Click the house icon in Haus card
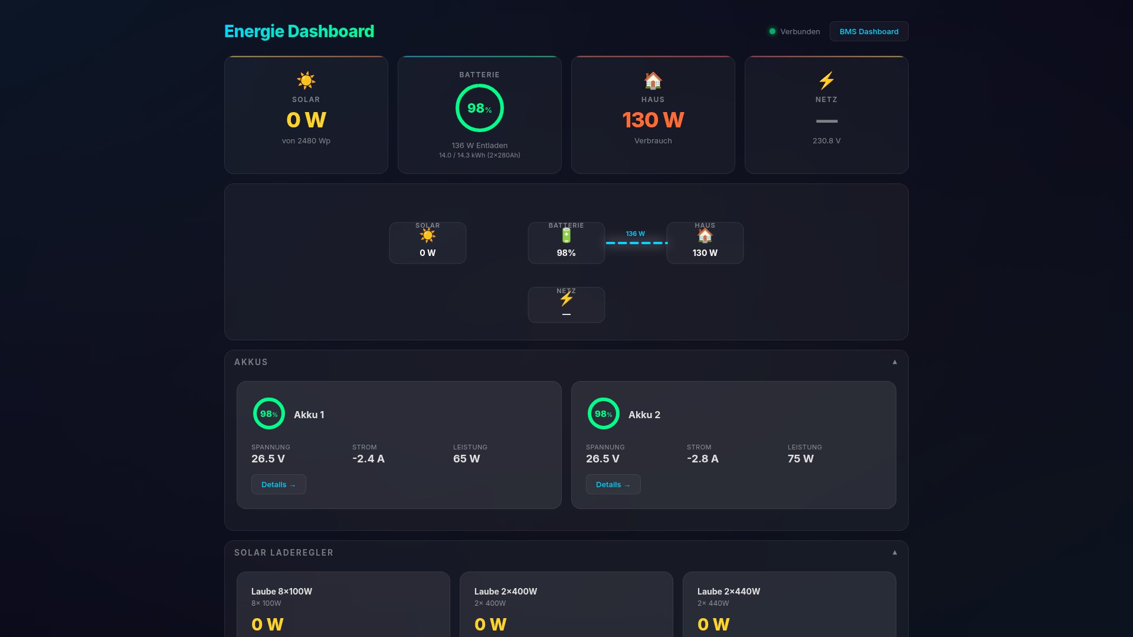The width and height of the screenshot is (1133, 637). (x=653, y=80)
